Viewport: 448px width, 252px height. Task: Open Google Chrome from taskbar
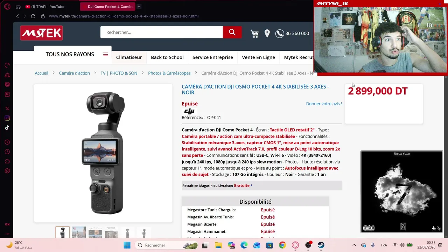pos(282,245)
